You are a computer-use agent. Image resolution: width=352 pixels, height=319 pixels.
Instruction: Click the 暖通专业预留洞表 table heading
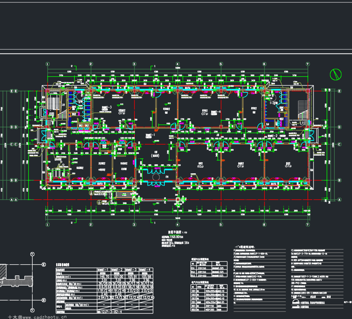coord(200,259)
